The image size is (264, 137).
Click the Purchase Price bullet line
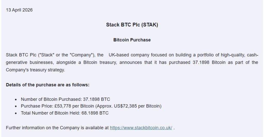[x=91, y=106]
